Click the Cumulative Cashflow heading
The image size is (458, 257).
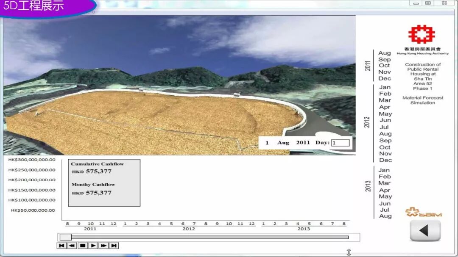tap(97, 164)
